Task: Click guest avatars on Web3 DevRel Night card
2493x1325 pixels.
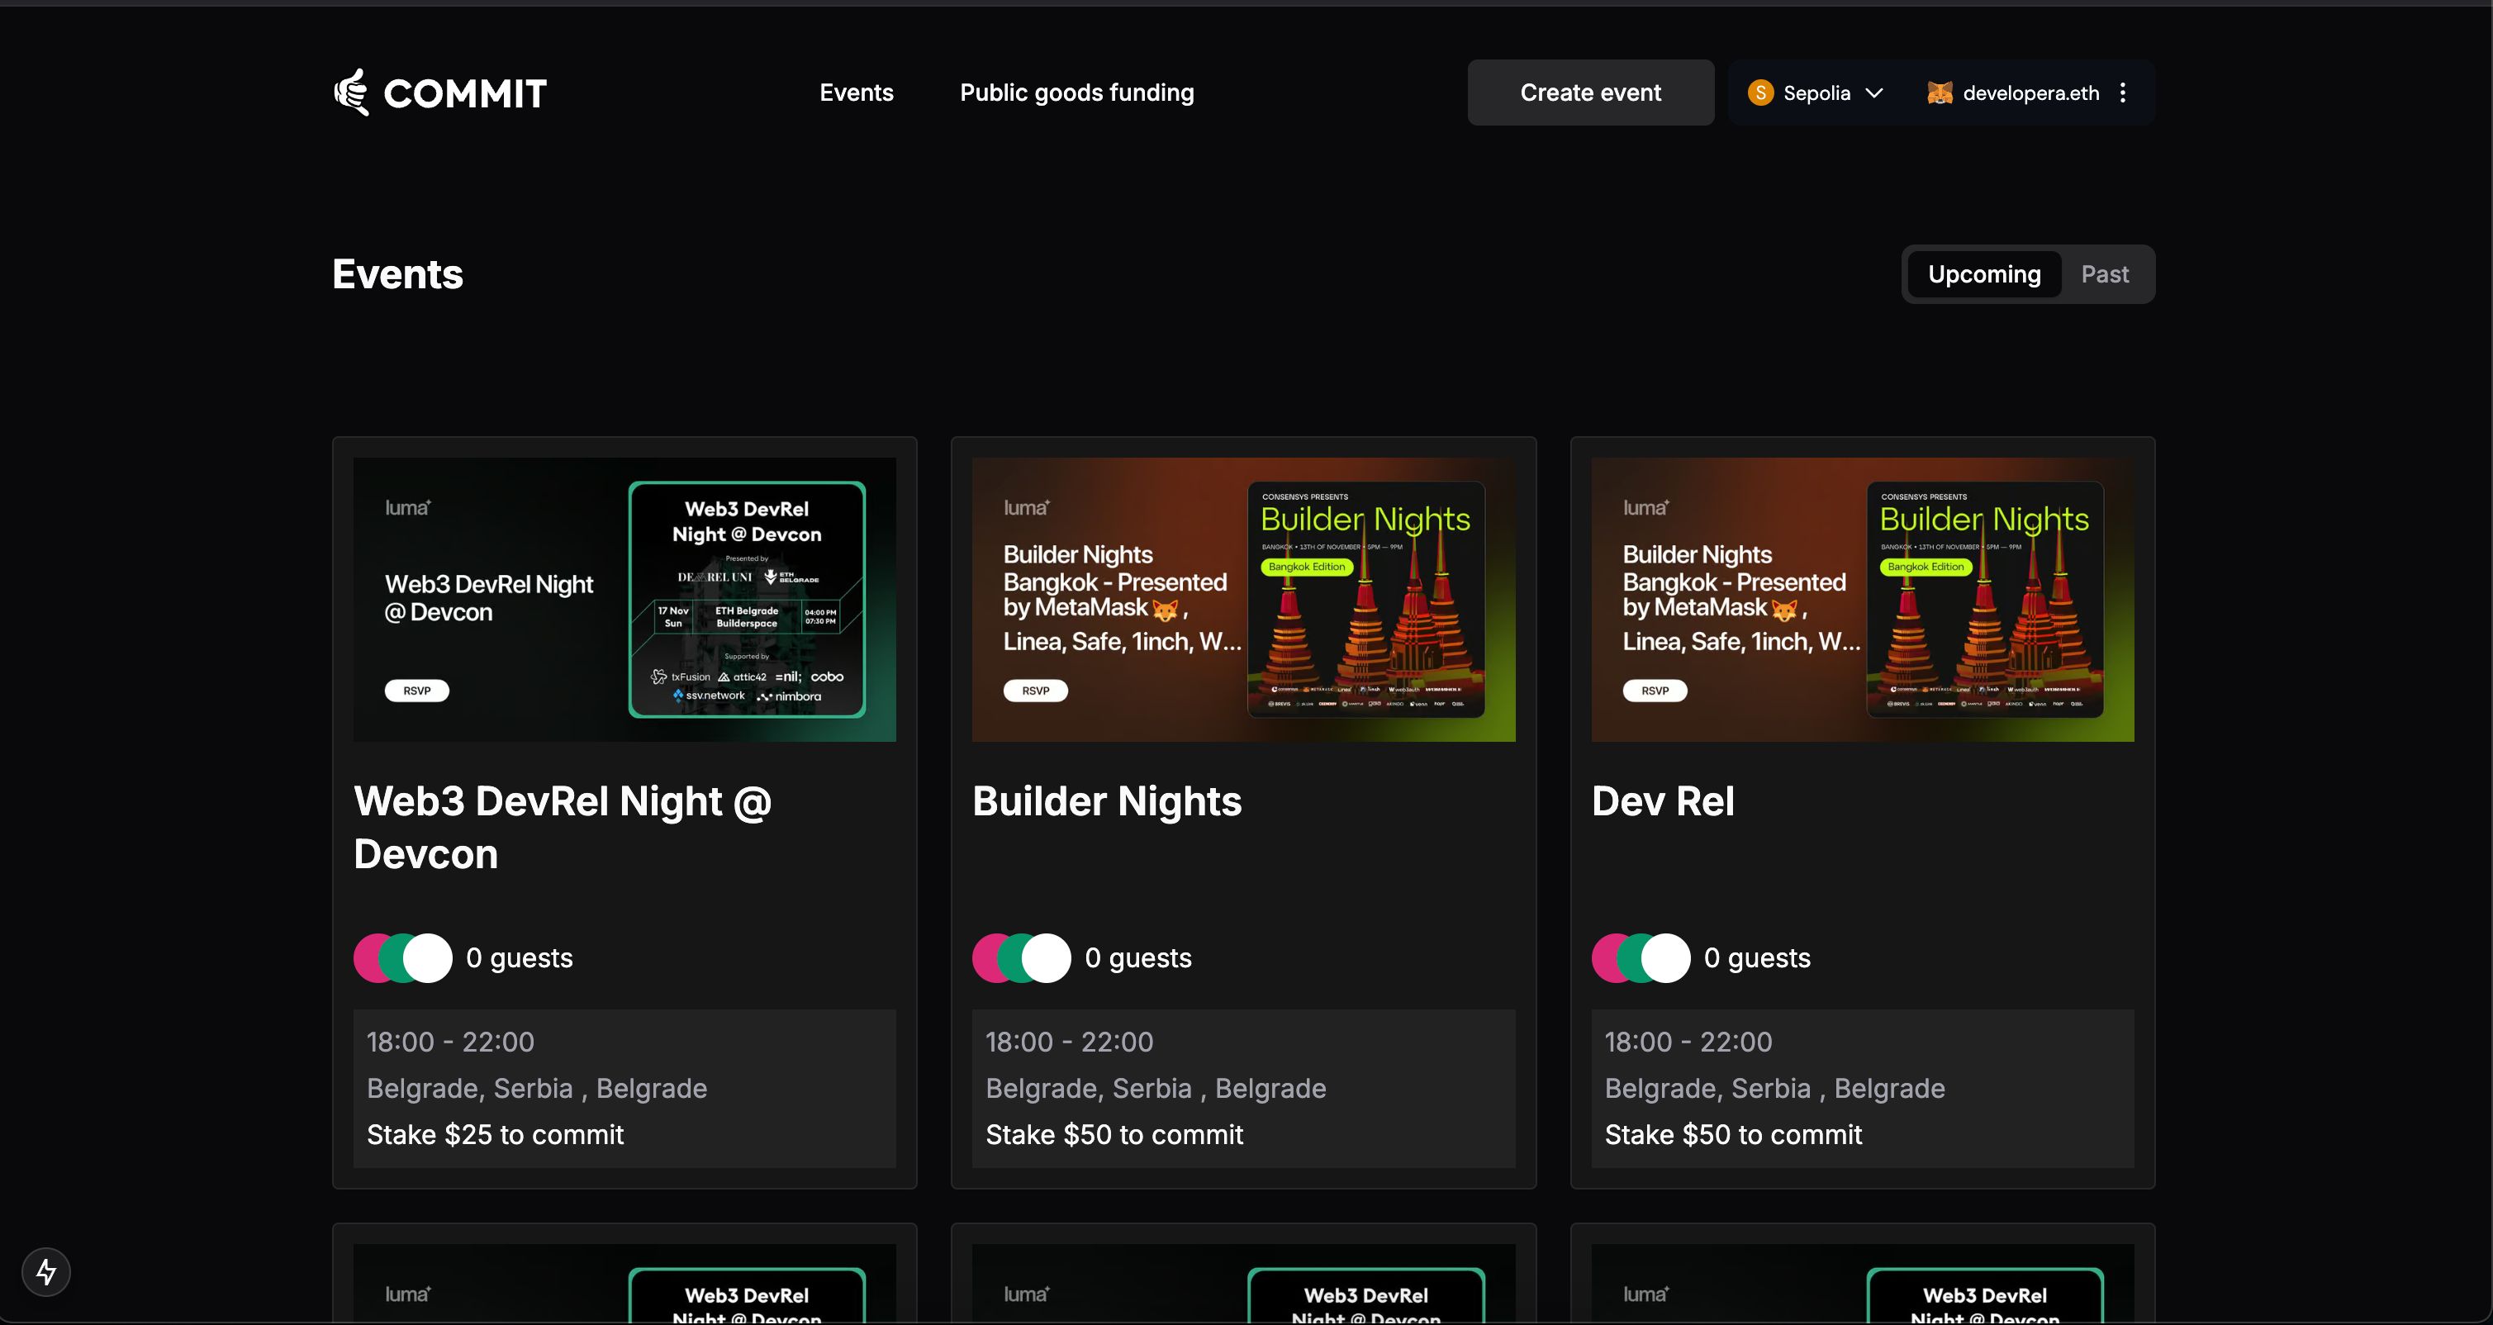Action: (402, 958)
